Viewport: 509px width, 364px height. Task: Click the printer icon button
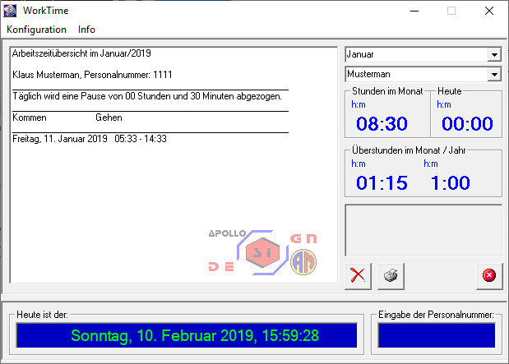[x=391, y=276]
